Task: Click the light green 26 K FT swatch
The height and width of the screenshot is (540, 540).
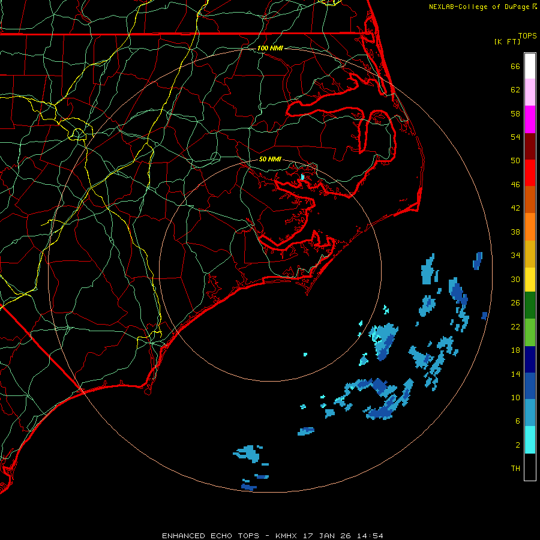Action: click(530, 332)
